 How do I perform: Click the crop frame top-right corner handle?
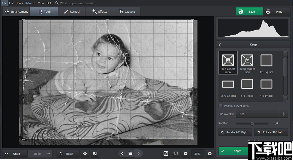pos(192,20)
